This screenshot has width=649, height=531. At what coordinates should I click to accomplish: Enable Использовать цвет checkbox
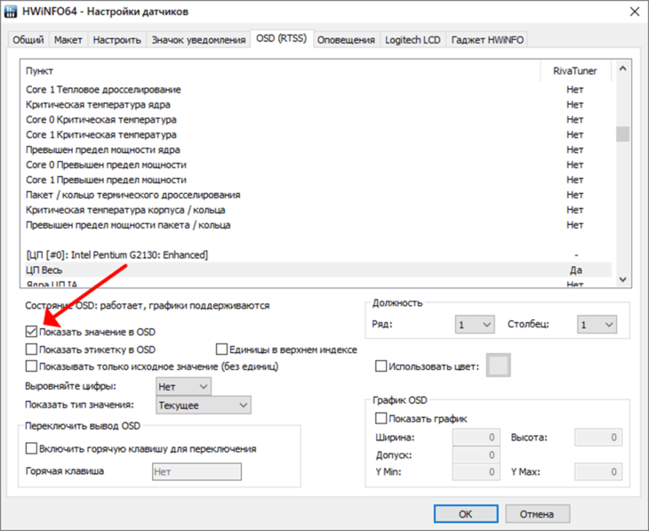tap(381, 366)
